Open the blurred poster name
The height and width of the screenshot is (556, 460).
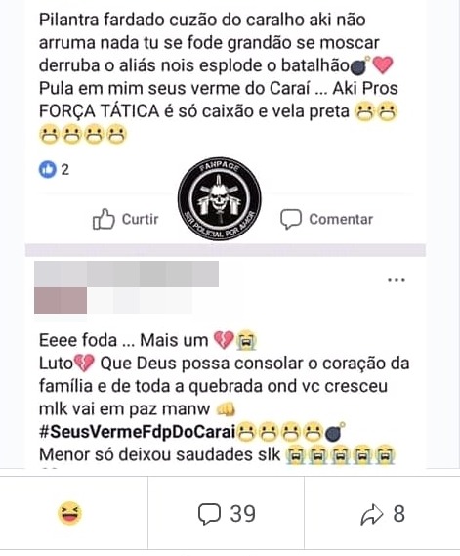pos(126,275)
